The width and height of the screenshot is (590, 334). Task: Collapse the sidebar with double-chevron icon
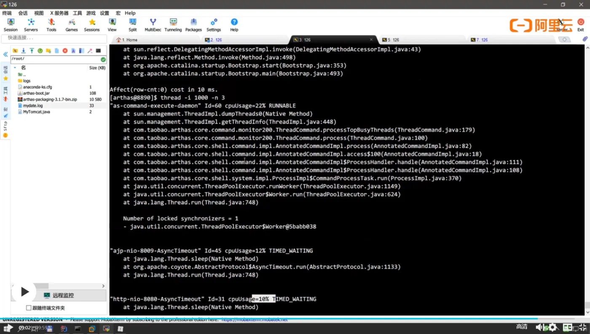(x=5, y=54)
